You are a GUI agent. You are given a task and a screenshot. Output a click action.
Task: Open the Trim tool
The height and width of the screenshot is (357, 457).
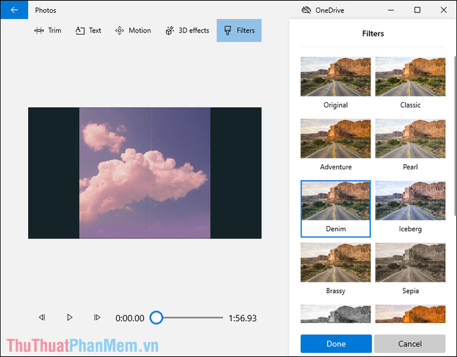pos(48,31)
